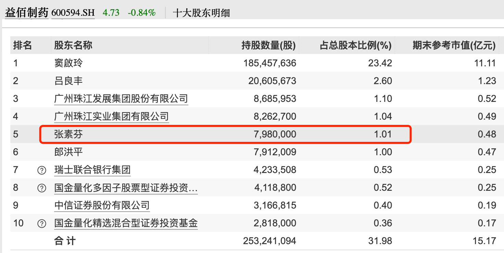Open the 益佰制药 stock name link

pos(26,13)
